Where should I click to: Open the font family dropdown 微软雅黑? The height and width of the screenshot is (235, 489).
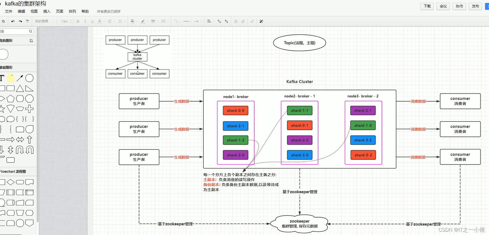click(x=44, y=21)
